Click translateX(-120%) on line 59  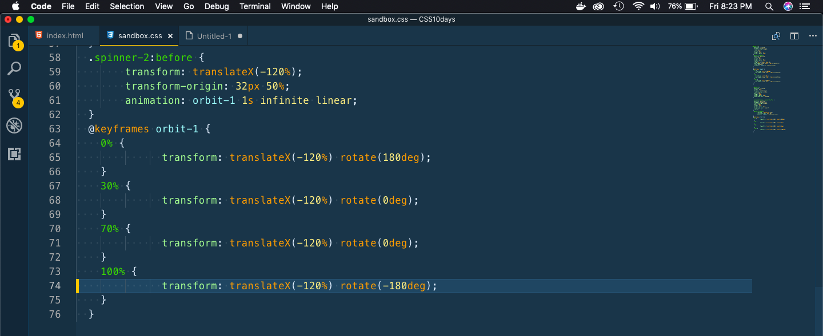(x=245, y=72)
